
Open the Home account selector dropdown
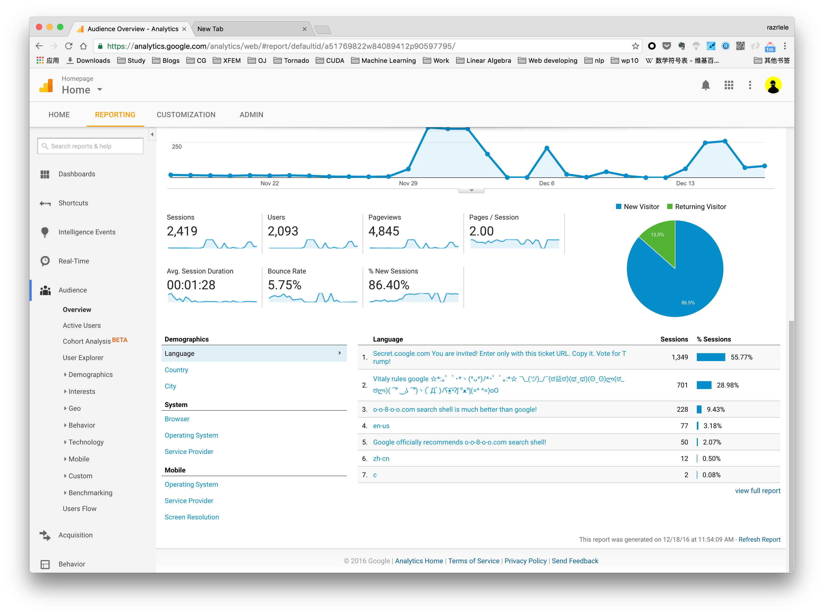100,90
